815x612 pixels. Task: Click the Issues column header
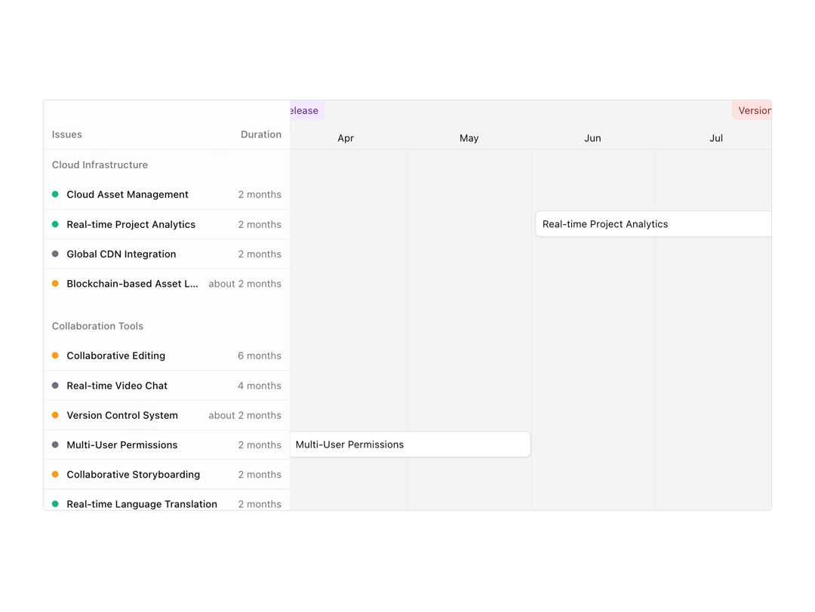[x=67, y=134]
